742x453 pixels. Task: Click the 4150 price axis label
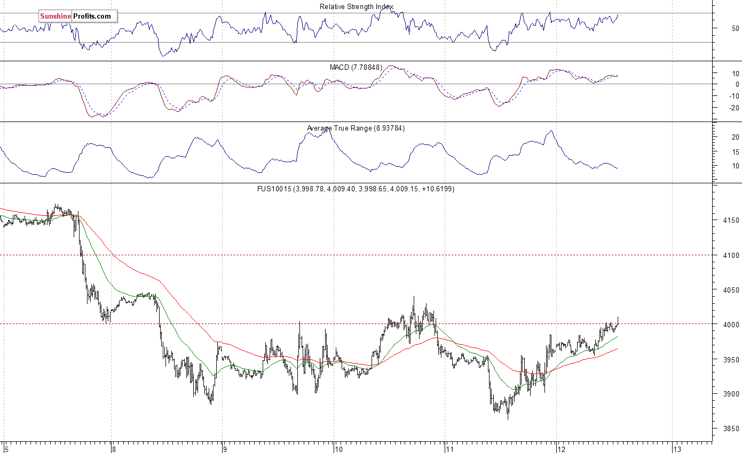tap(731, 220)
